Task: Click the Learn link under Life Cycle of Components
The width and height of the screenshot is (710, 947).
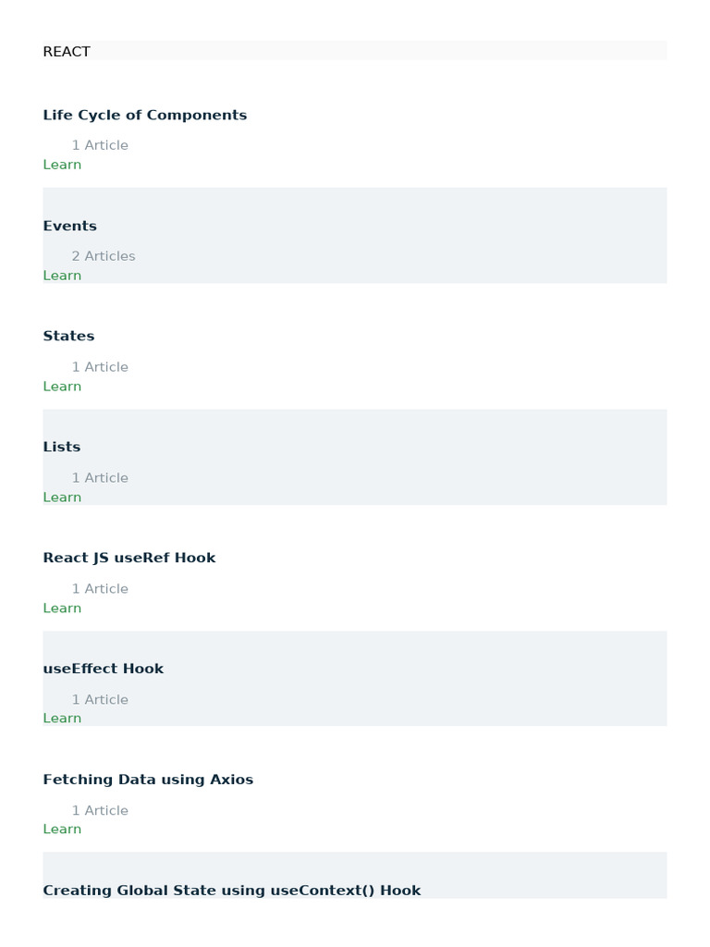Action: (x=62, y=165)
